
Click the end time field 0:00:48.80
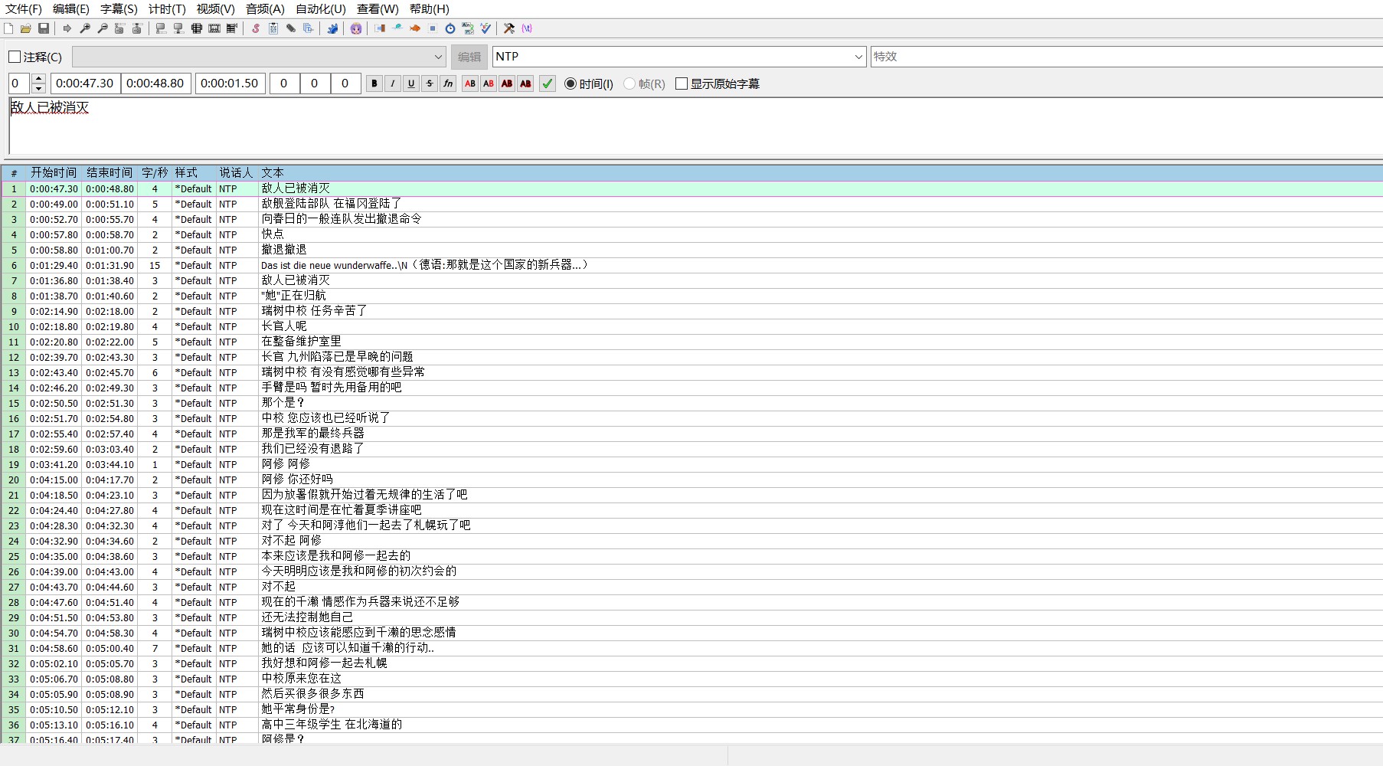156,83
